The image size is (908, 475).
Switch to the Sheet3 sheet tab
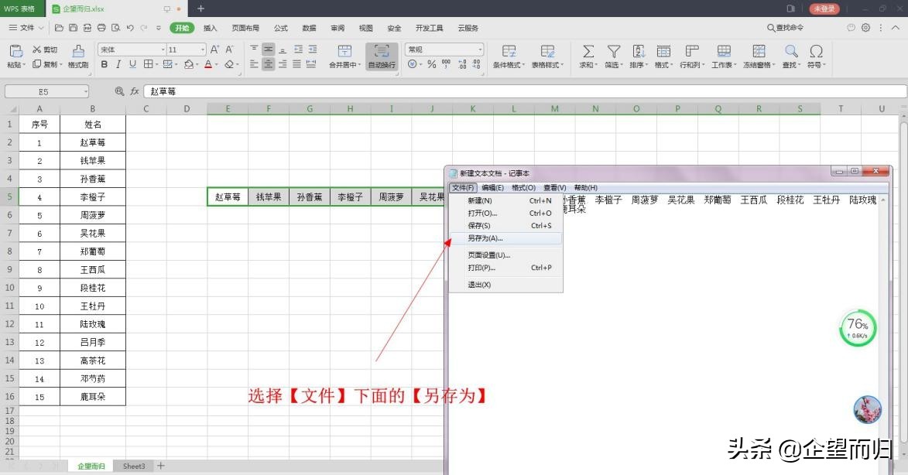click(134, 466)
